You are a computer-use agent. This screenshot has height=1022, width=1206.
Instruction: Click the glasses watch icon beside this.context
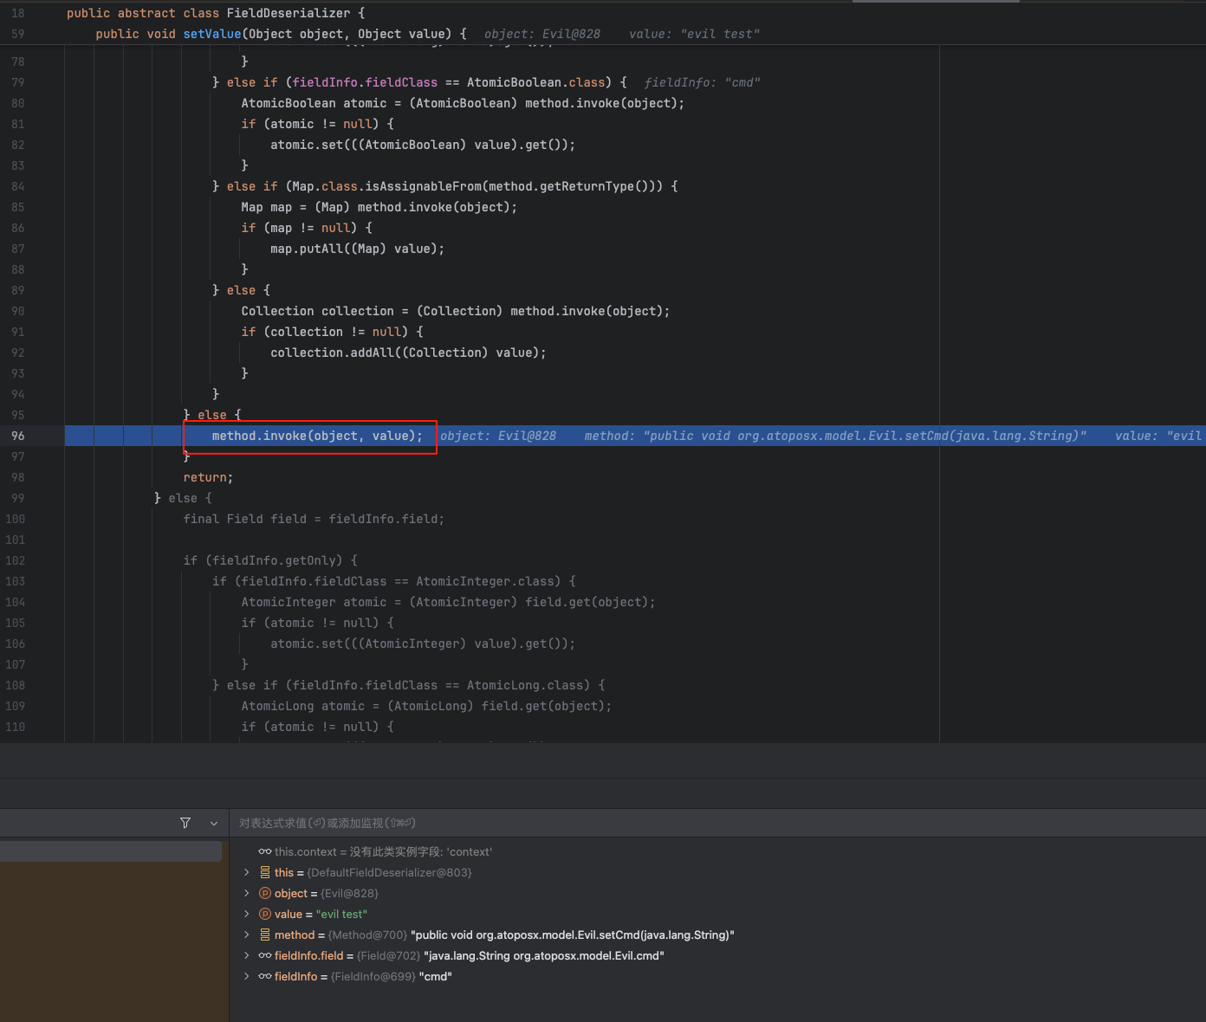(265, 851)
